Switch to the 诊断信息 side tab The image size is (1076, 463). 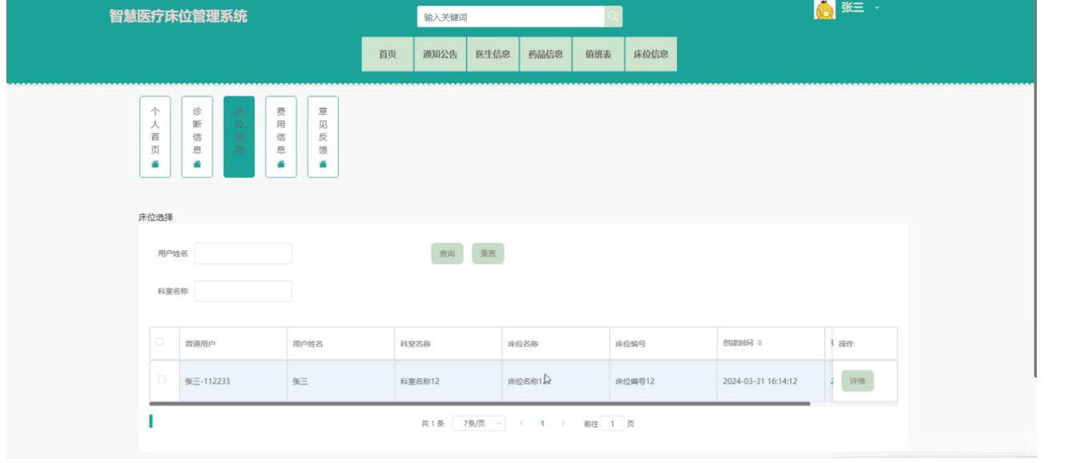[x=197, y=137]
